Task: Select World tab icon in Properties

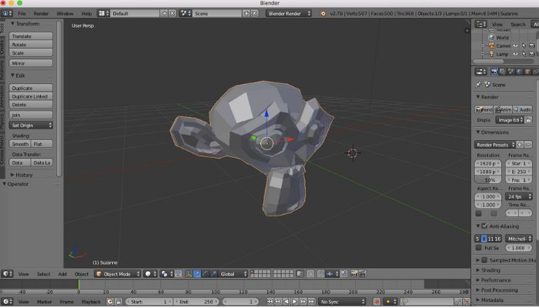Action: tap(519, 72)
